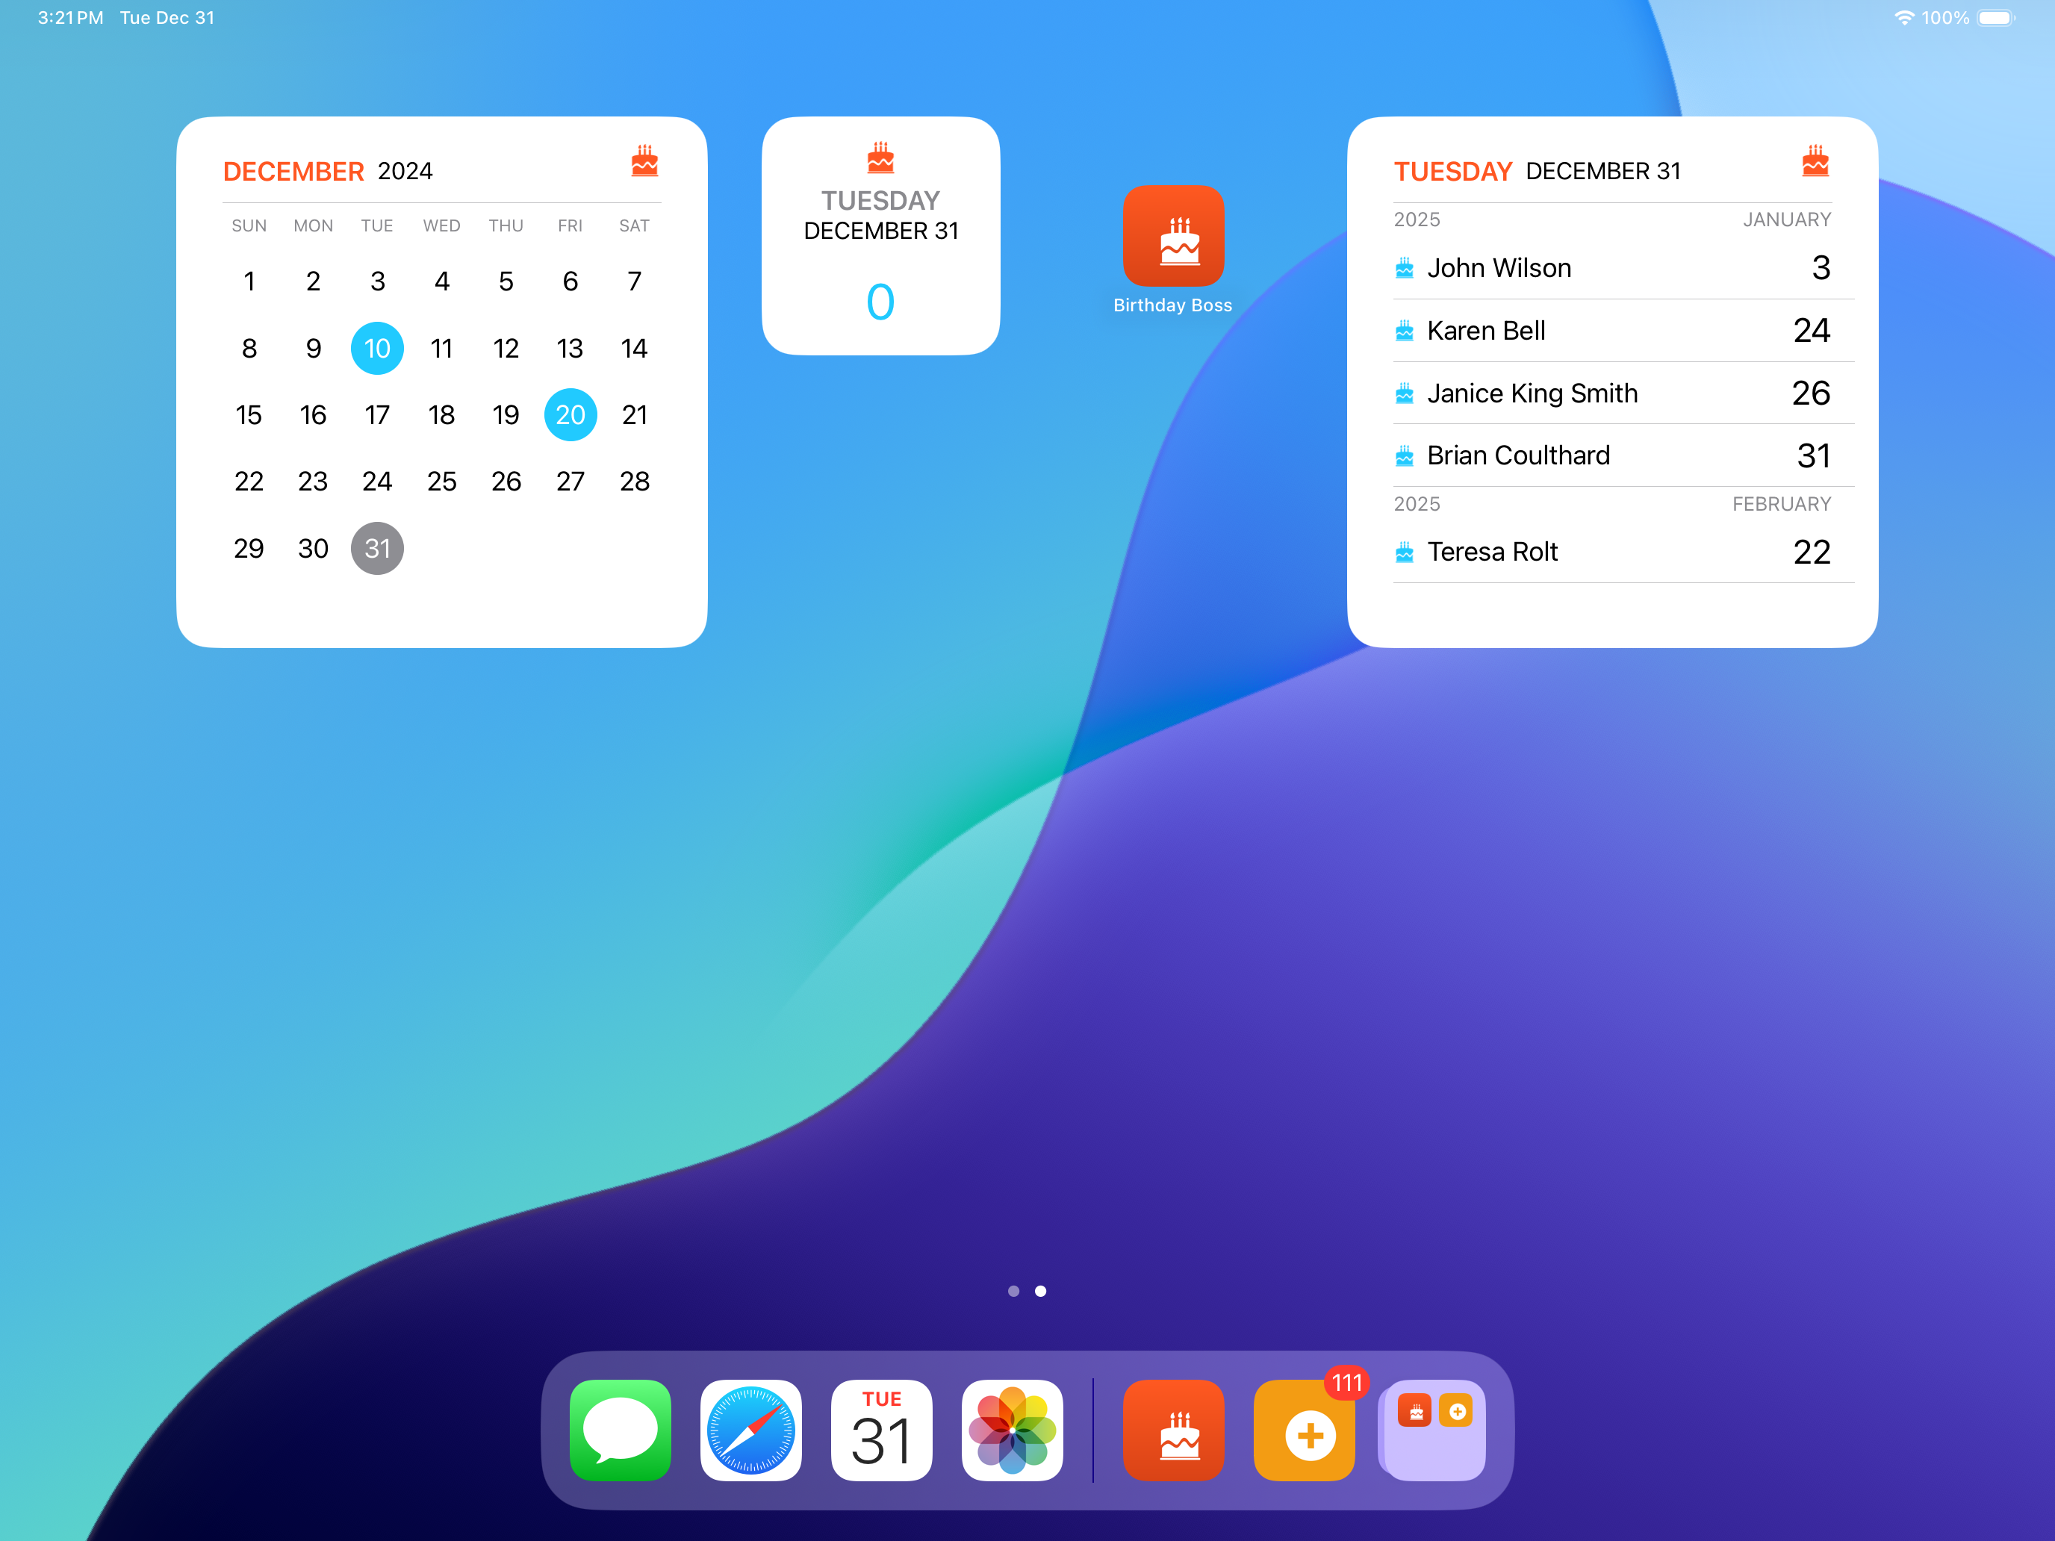2055x1541 pixels.
Task: Open Teresa Rolt birthday entry
Action: click(x=1624, y=552)
